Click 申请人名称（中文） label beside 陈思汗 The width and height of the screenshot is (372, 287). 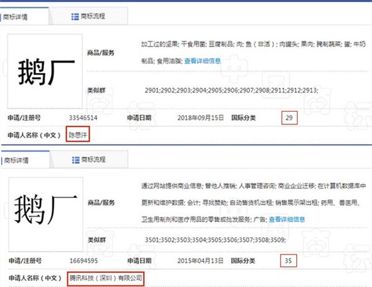(34, 135)
